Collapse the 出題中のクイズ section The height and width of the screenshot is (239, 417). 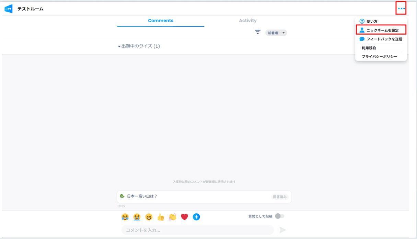[x=119, y=46]
